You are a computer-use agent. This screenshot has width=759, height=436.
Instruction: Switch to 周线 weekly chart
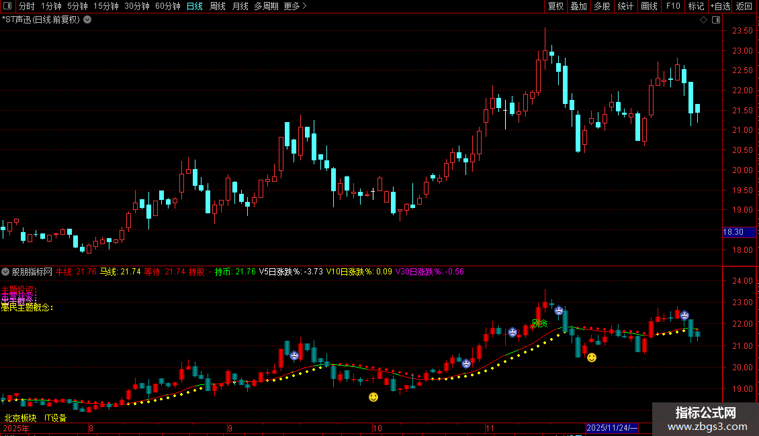click(x=218, y=6)
